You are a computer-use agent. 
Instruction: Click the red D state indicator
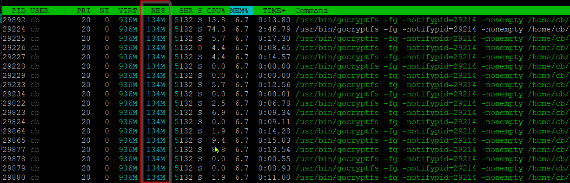coord(200,48)
